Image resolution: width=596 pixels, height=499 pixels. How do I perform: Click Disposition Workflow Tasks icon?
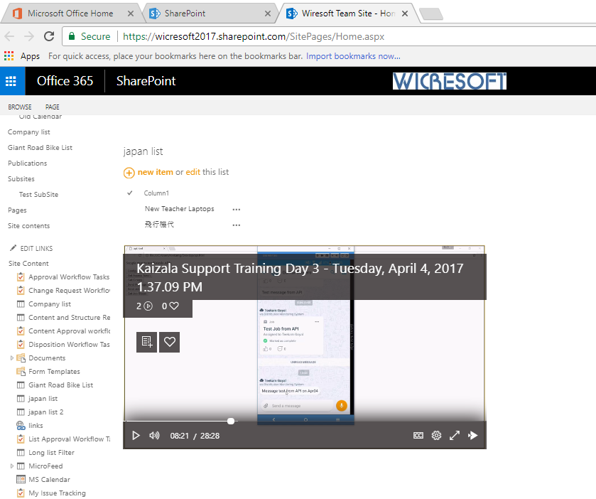point(21,344)
